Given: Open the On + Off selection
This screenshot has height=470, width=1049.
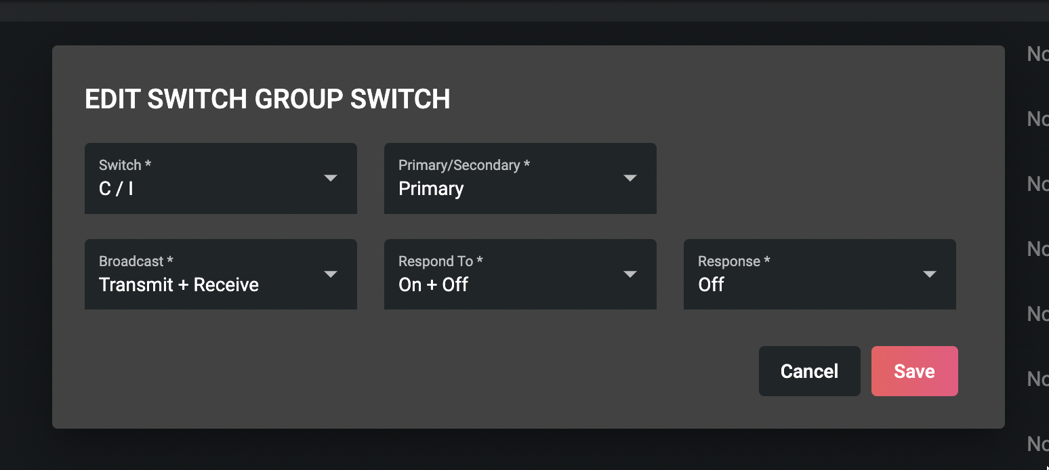Looking at the screenshot, I should [501, 284].
